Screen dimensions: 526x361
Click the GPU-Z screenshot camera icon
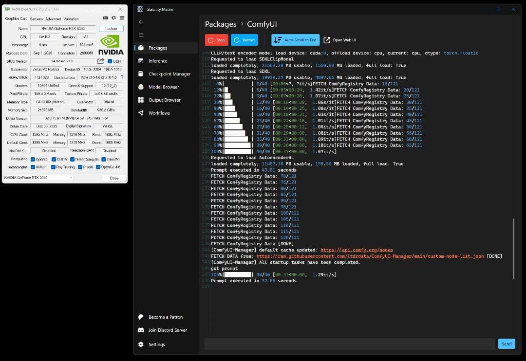tap(106, 18)
